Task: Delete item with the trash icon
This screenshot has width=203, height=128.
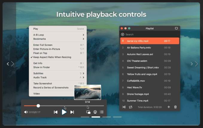Action: (x=175, y=107)
